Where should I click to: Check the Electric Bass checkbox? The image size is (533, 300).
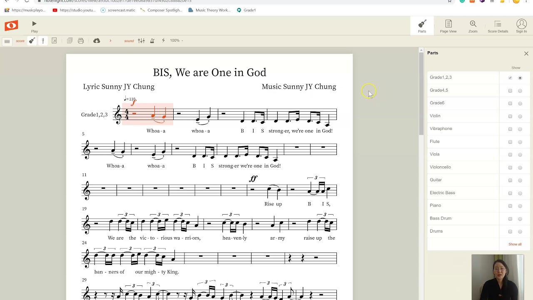coord(510,193)
